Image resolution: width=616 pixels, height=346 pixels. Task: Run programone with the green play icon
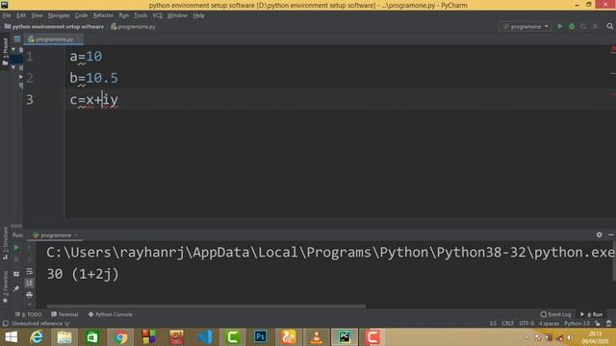click(560, 26)
